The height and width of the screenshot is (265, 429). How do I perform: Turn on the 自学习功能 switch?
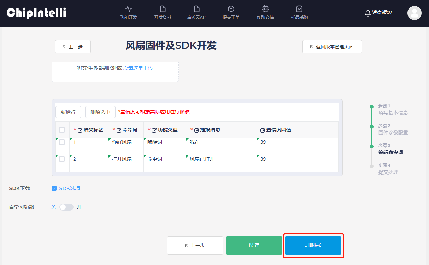66,207
